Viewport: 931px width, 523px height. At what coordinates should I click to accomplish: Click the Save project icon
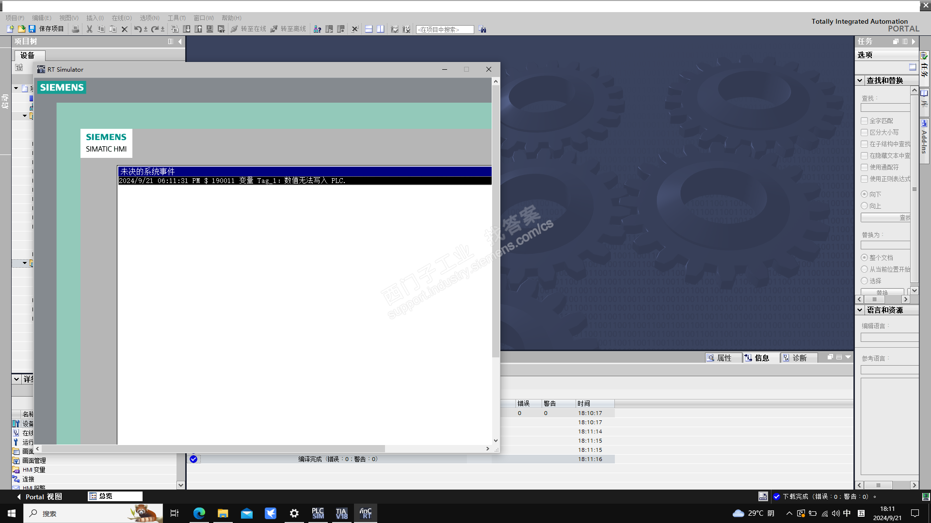point(32,29)
